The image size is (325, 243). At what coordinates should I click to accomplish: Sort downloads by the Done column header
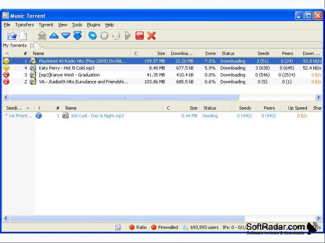pos(207,53)
